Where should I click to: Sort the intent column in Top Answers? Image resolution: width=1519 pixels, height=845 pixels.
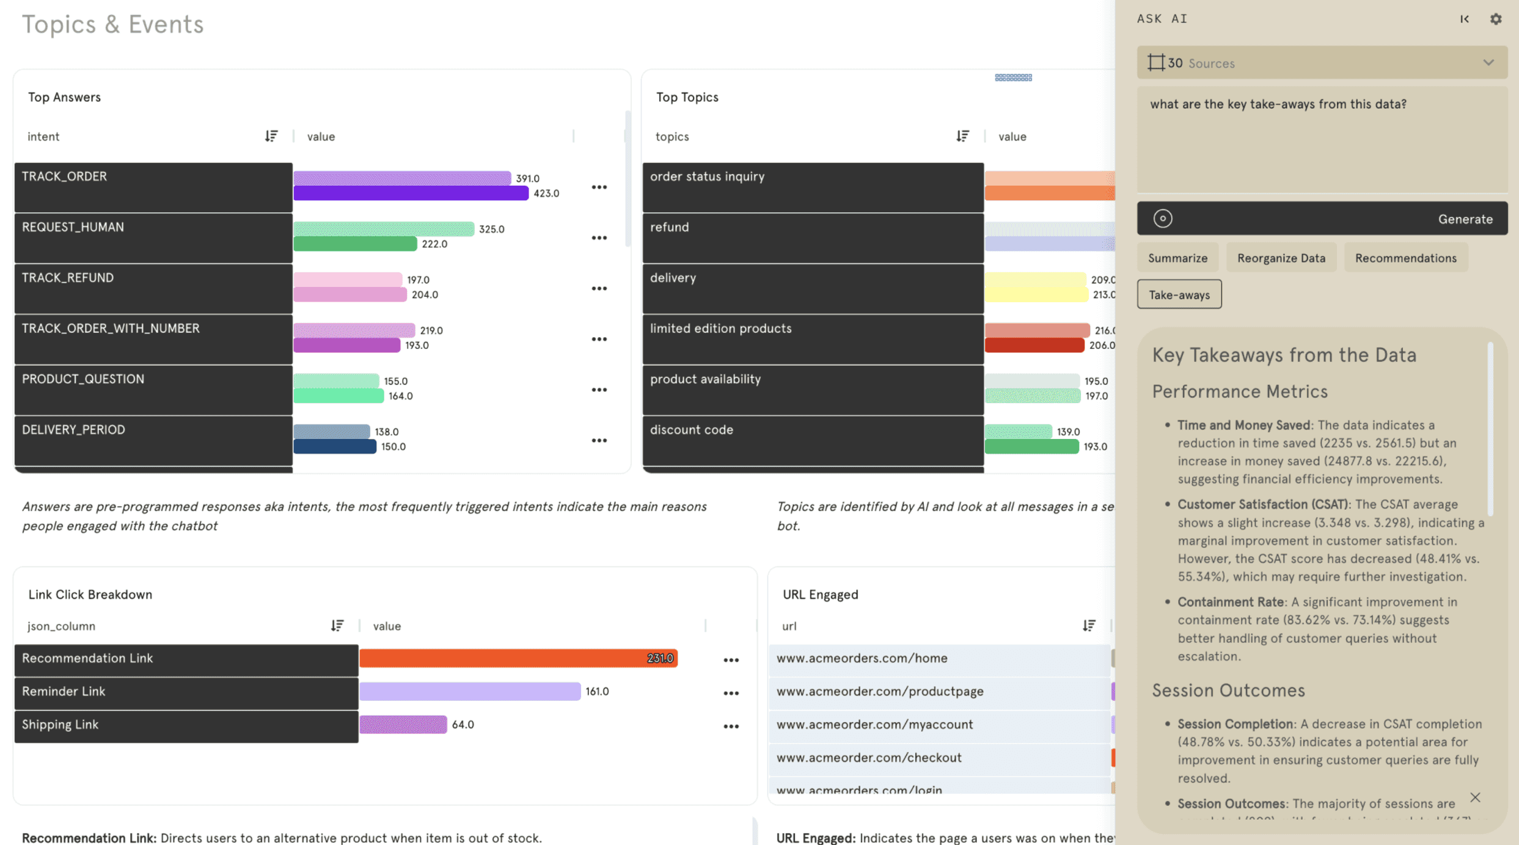tap(271, 136)
